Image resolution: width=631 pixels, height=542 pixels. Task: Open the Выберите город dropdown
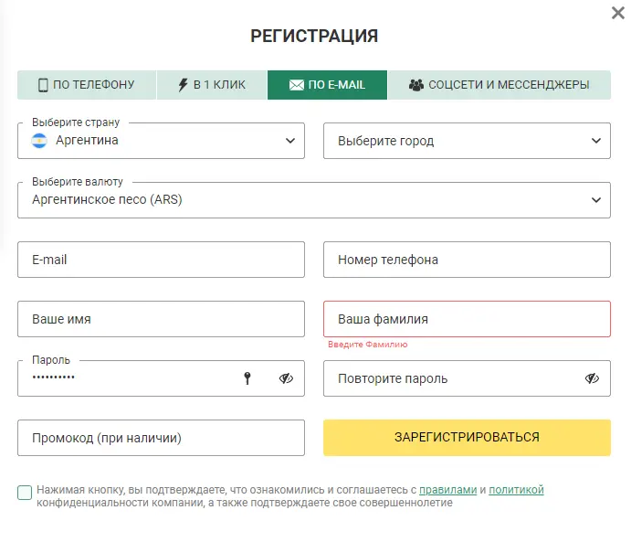click(x=467, y=141)
